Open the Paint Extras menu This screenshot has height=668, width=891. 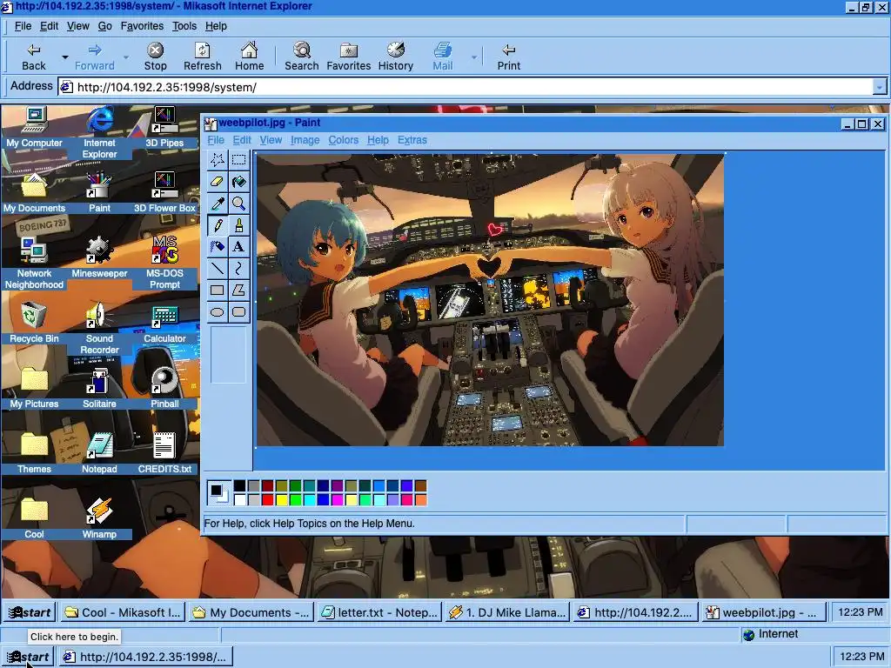pyautogui.click(x=412, y=140)
